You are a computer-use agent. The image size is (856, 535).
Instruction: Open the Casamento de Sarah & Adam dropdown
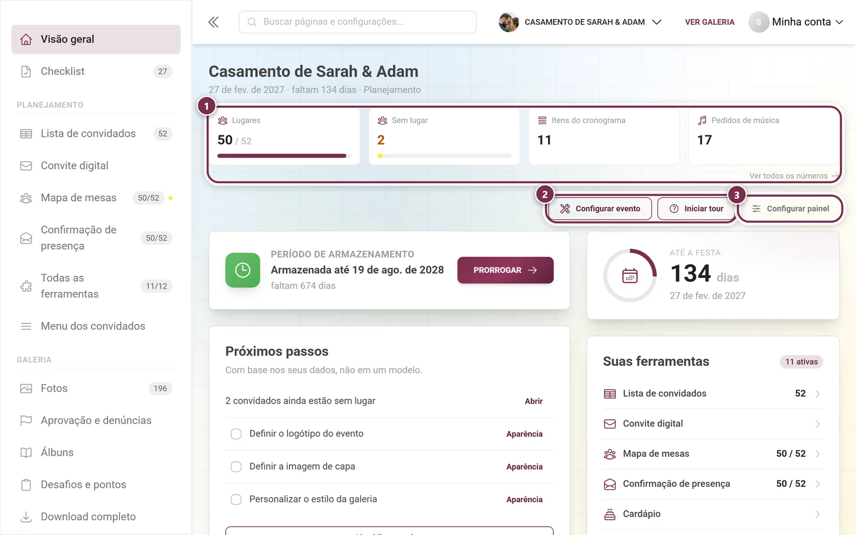580,22
